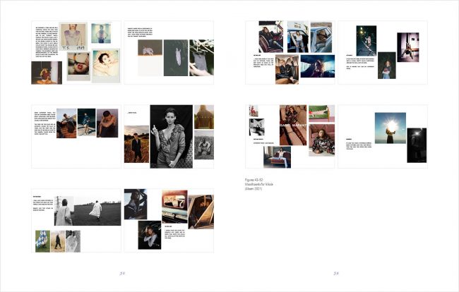This screenshot has width=459, height=292.
Task: Click small black-and-white photo beside Isabel Marant image
Action: [257, 127]
